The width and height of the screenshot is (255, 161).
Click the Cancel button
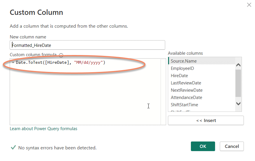point(232,146)
